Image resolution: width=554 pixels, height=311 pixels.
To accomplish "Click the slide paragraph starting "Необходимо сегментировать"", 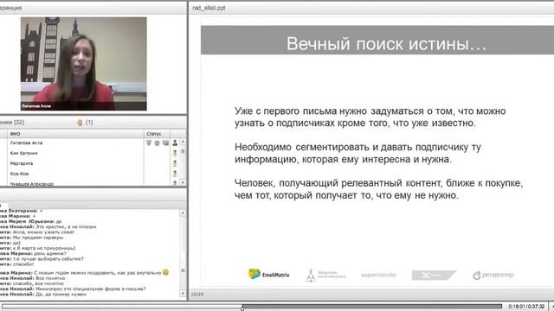I will (x=358, y=153).
